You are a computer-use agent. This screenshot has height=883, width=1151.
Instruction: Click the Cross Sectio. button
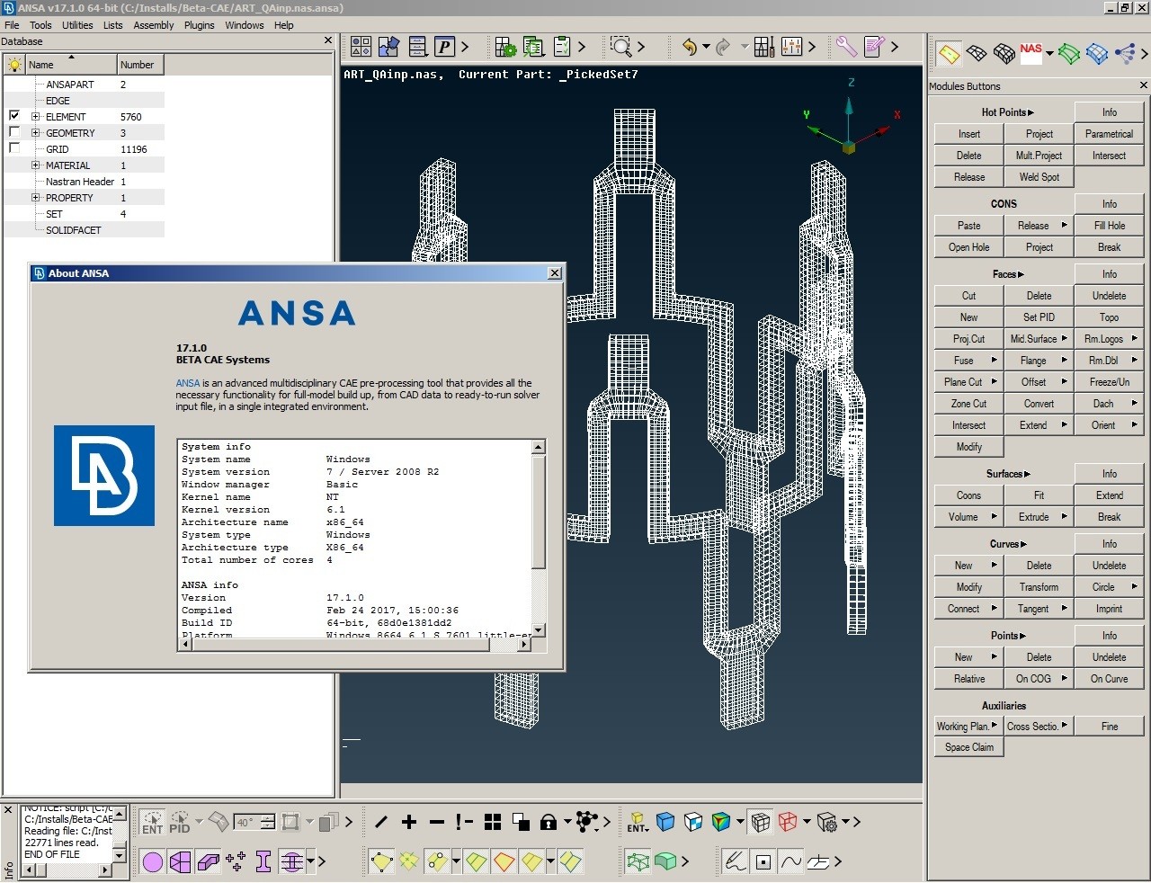(1039, 726)
